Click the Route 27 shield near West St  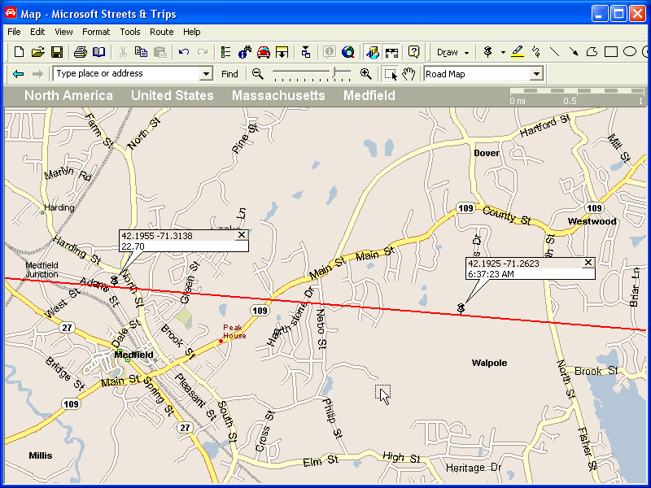coord(67,328)
